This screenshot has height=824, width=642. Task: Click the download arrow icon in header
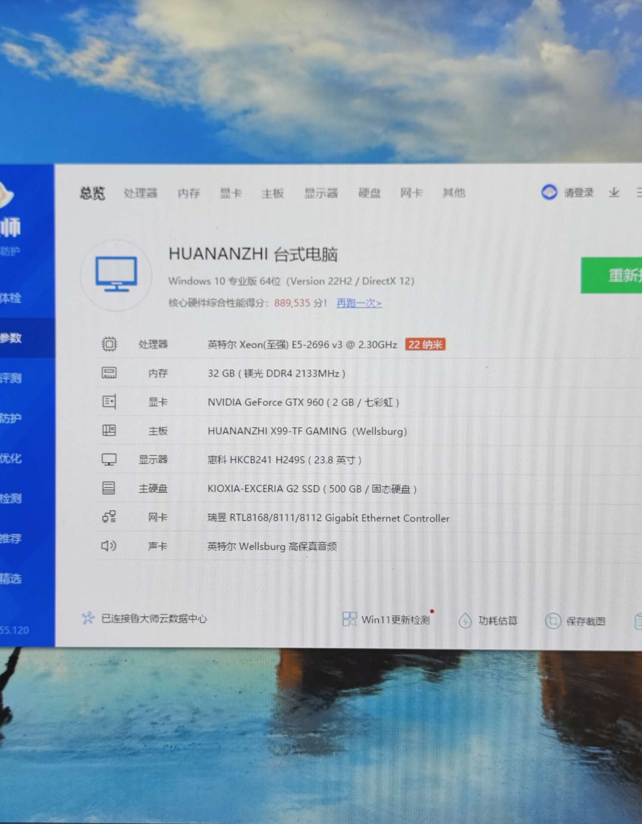614,193
